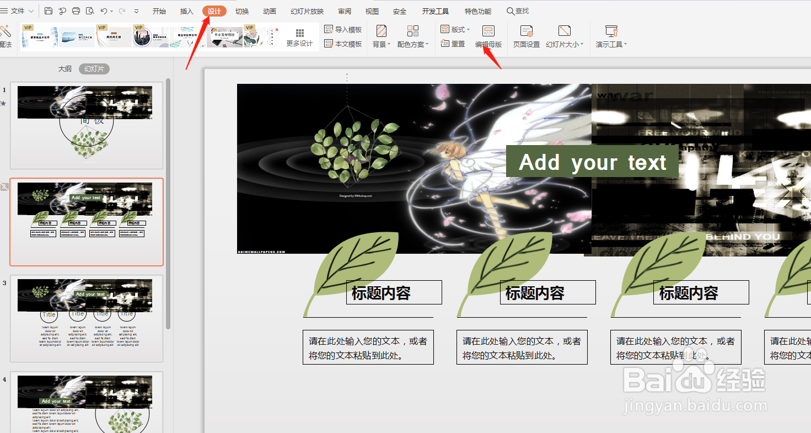Screen dimensions: 811x433
Task: Click the third 标题内容 title box
Action: 701,292
